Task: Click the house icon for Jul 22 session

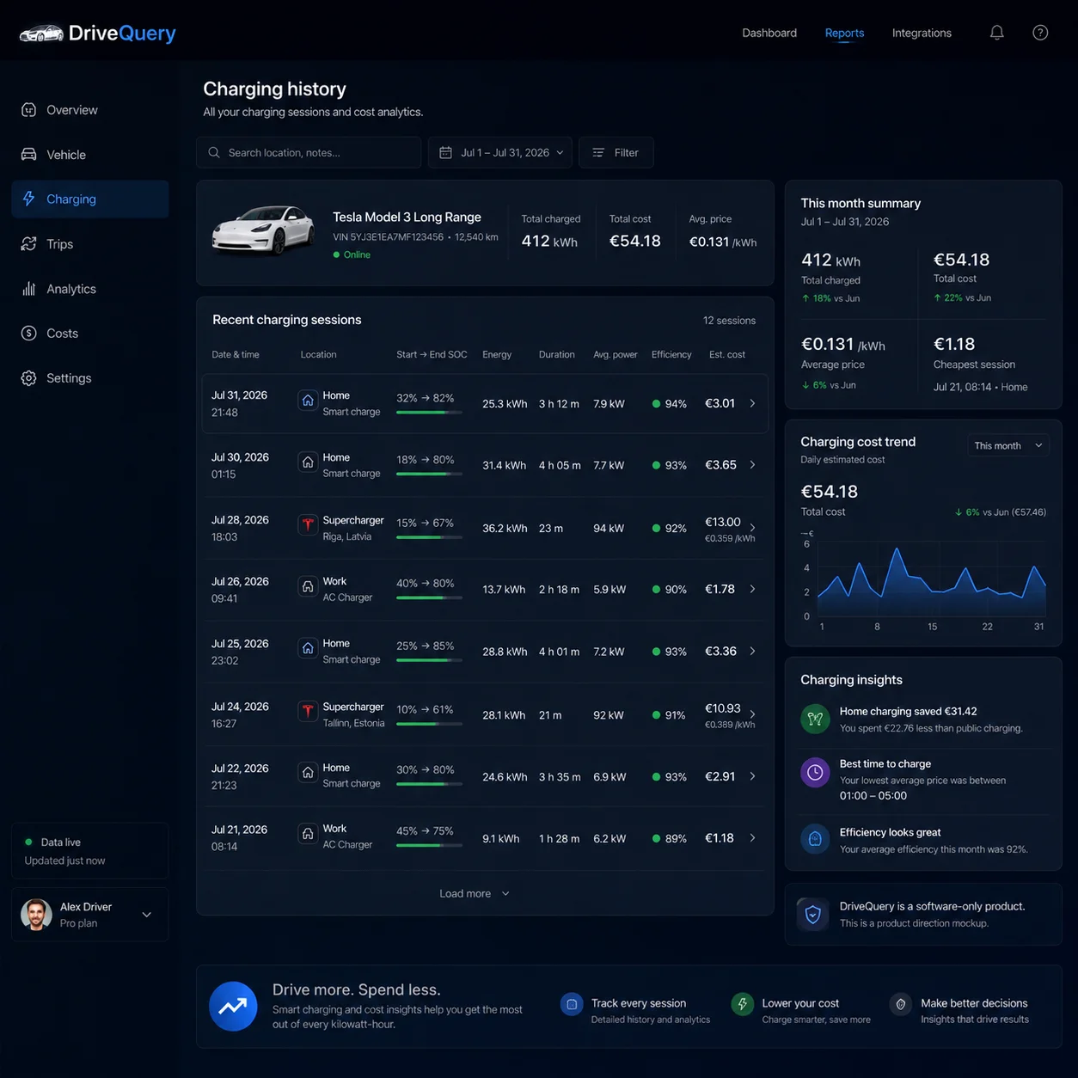Action: click(x=308, y=773)
